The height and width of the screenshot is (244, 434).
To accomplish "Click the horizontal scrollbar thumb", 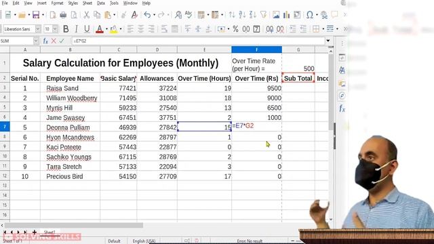I will 74,225.
